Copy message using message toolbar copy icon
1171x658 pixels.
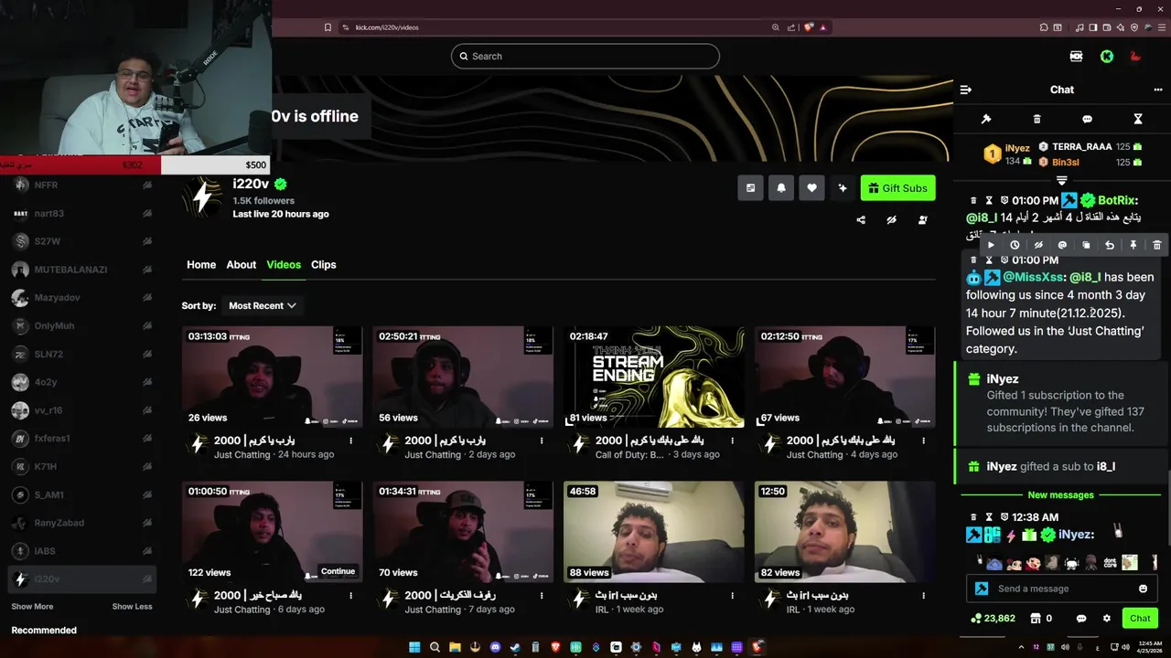1086,245
